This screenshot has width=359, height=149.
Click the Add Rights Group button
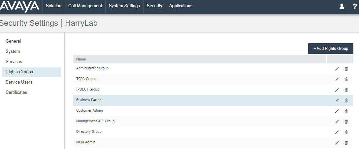[331, 49]
